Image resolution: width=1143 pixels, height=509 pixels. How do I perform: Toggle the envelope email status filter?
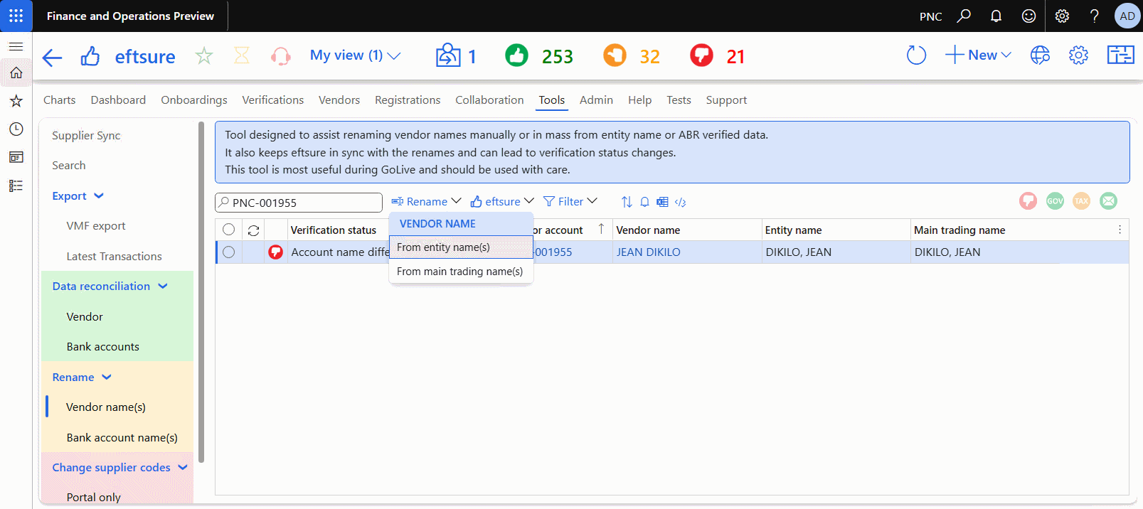click(x=1108, y=201)
